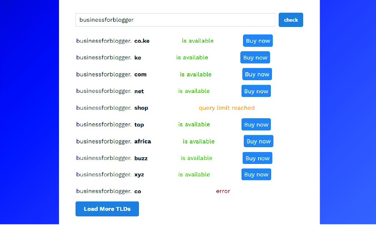Screen dimensions: 376x225
Task: Buy now the businessforblogger.top domain
Action: pos(256,124)
